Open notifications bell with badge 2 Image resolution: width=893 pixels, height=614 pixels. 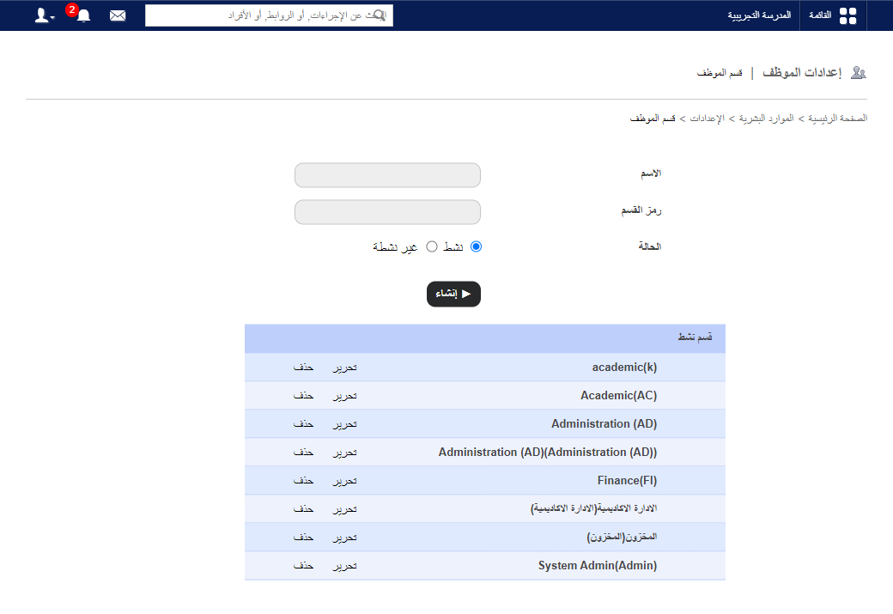83,15
